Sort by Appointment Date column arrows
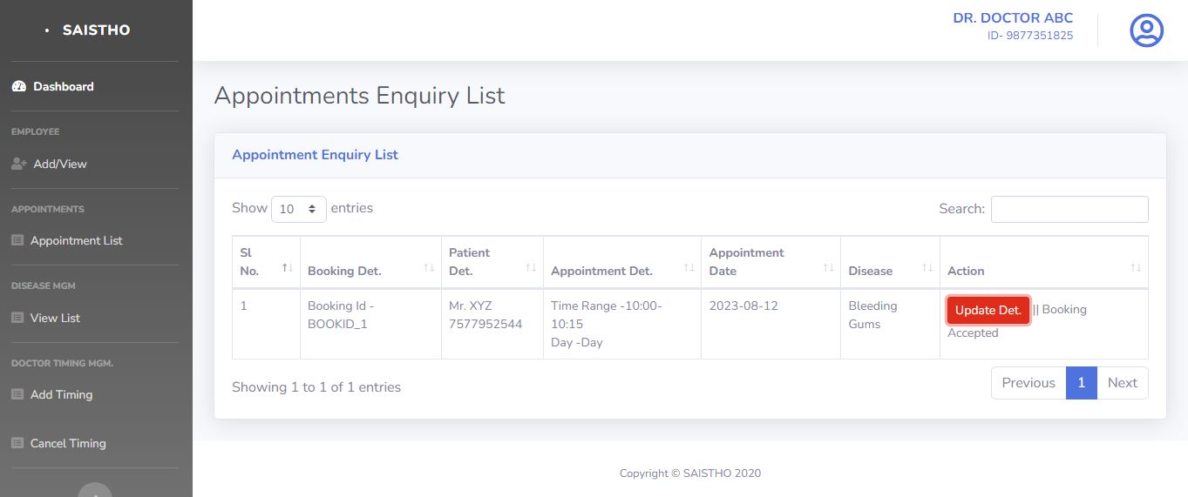 coord(828,268)
